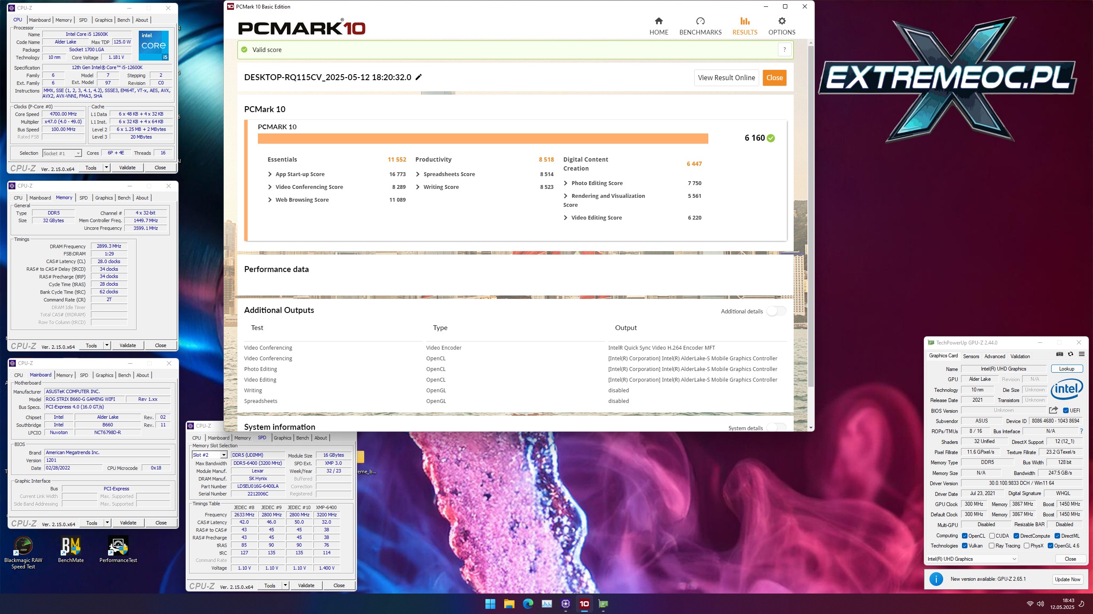Screen dimensions: 1093x614
Task: Click the GPU-Z taskbar icon
Action: [x=603, y=604]
